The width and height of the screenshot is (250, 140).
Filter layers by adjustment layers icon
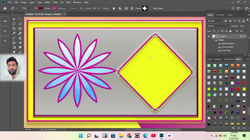click(x=230, y=21)
